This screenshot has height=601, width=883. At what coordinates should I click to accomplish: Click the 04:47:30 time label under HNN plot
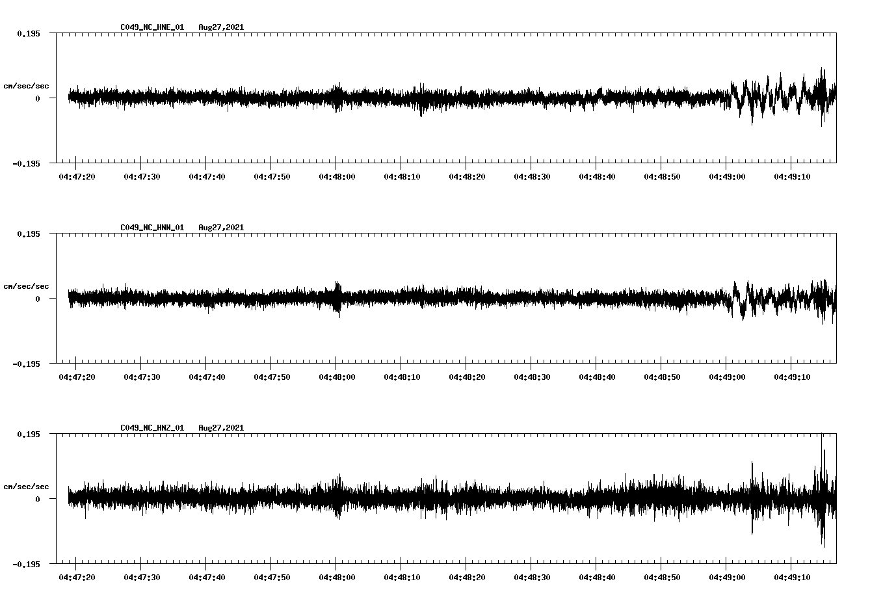click(142, 377)
